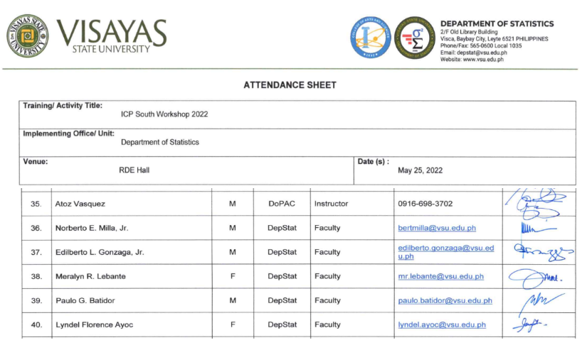Select the name Atoz Vasquez in row 35
Image resolution: width=582 pixels, height=340 pixels.
click(80, 204)
